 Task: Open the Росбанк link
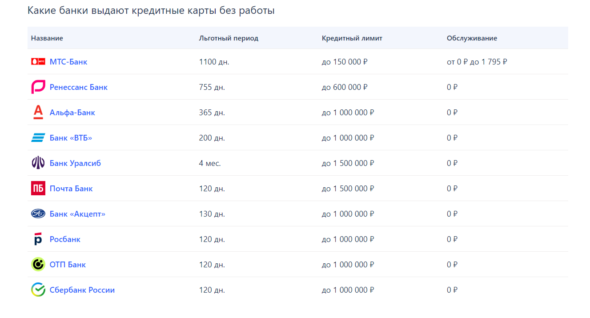[65, 239]
